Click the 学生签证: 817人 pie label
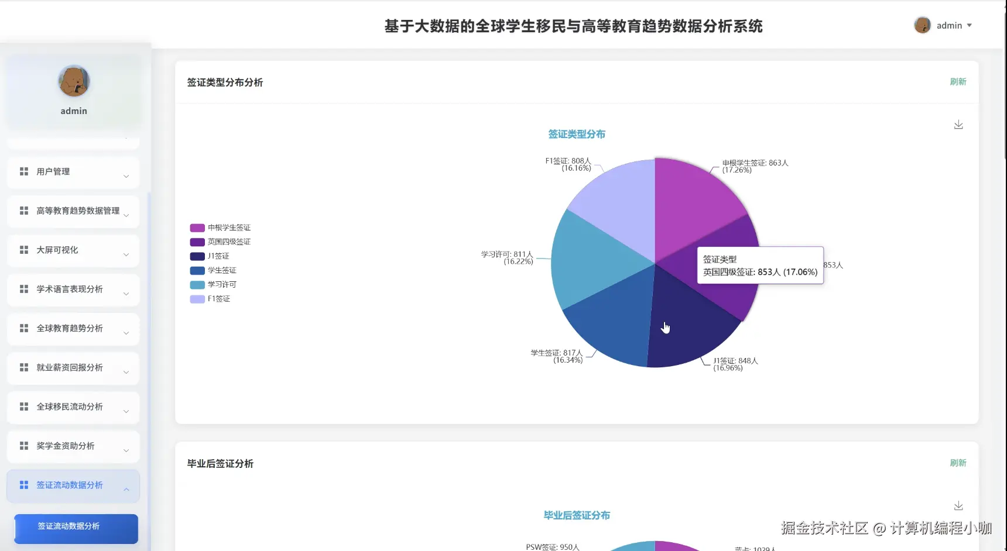This screenshot has width=1007, height=551. 557,356
